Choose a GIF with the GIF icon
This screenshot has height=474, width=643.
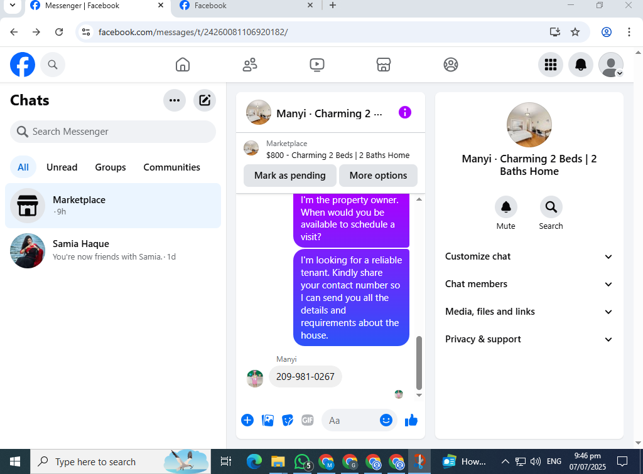pos(308,420)
